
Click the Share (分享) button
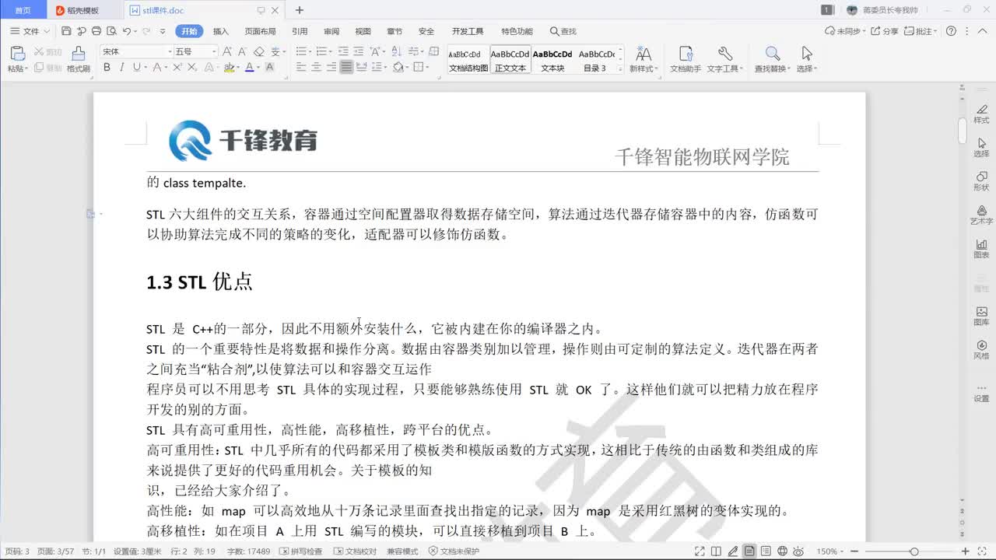[x=885, y=31]
